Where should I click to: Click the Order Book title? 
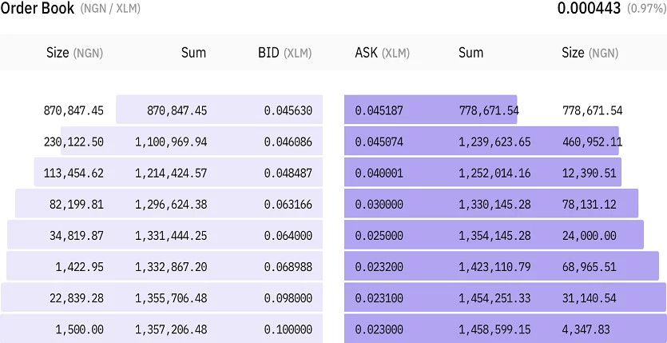pyautogui.click(x=38, y=9)
